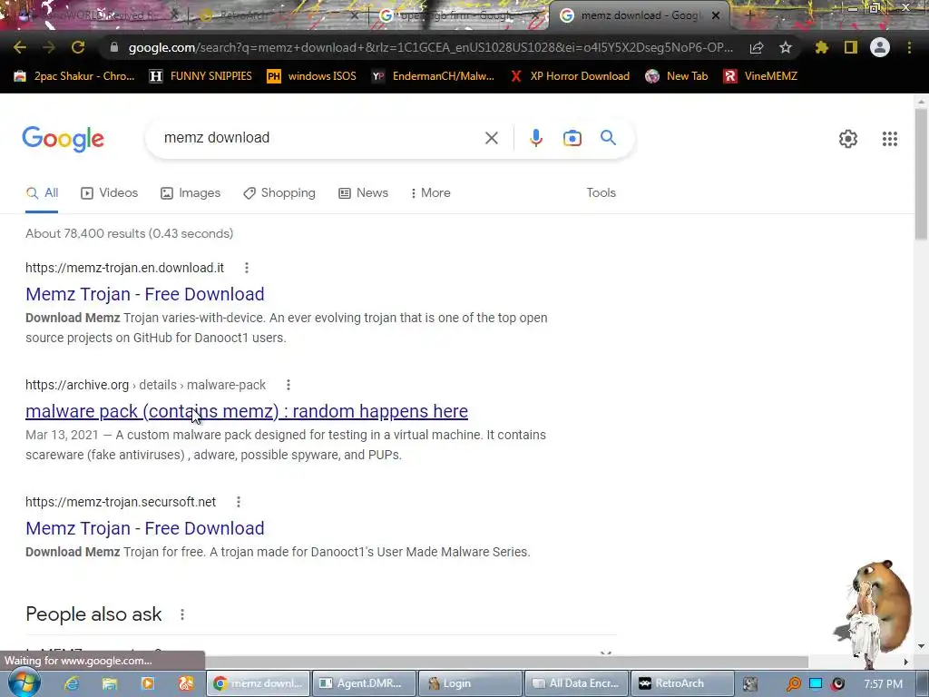Open malware pack (contains memz) archive.org result

click(247, 411)
